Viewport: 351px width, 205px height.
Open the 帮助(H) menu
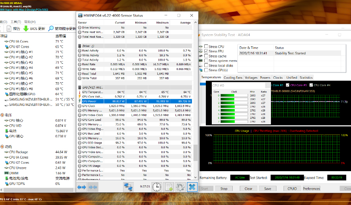(30, 22)
